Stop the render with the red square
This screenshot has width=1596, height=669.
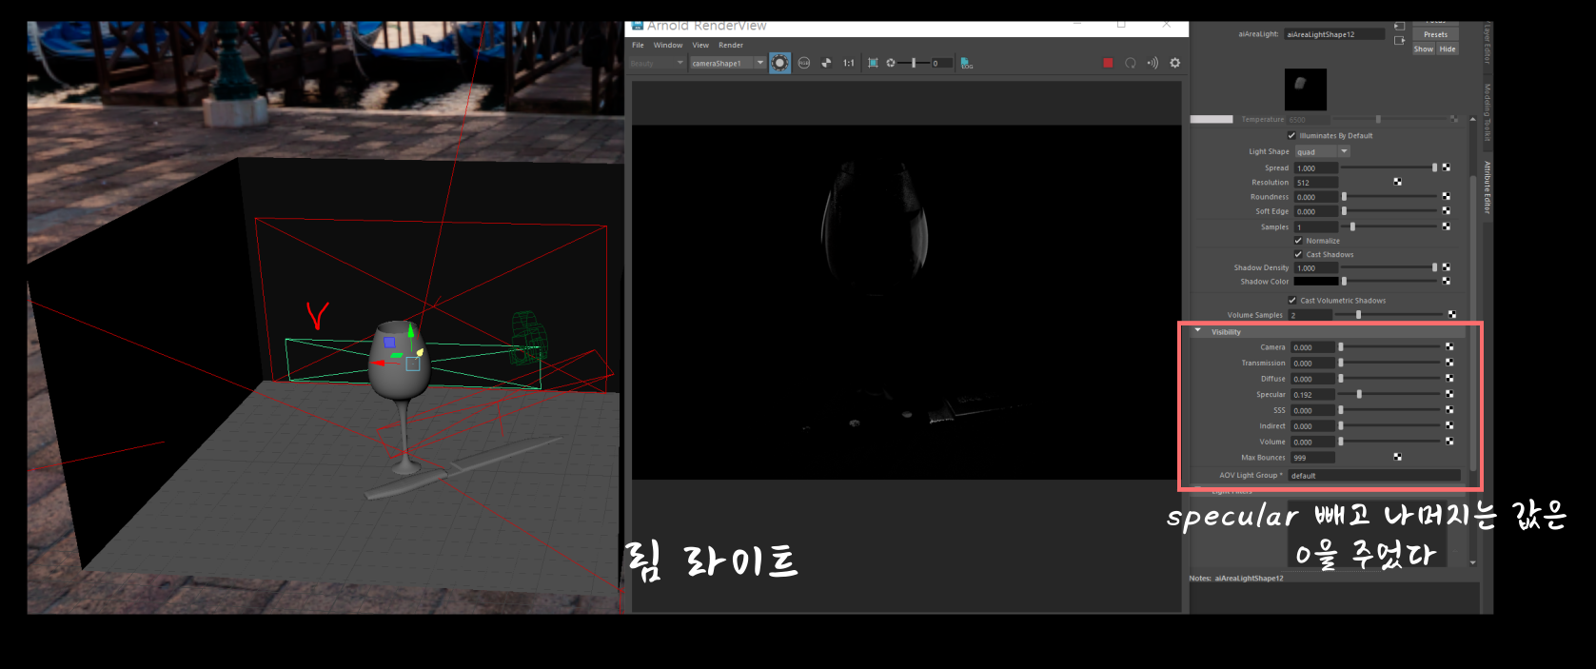1108,63
